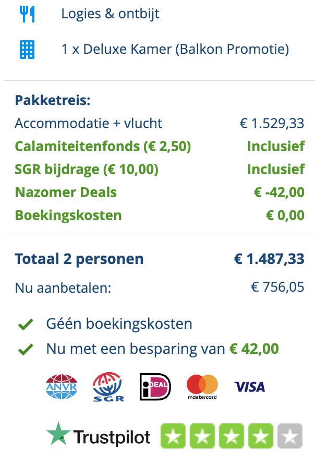Click the SGR guarantee logo
Viewport: 316px width, 460px height.
click(x=108, y=387)
